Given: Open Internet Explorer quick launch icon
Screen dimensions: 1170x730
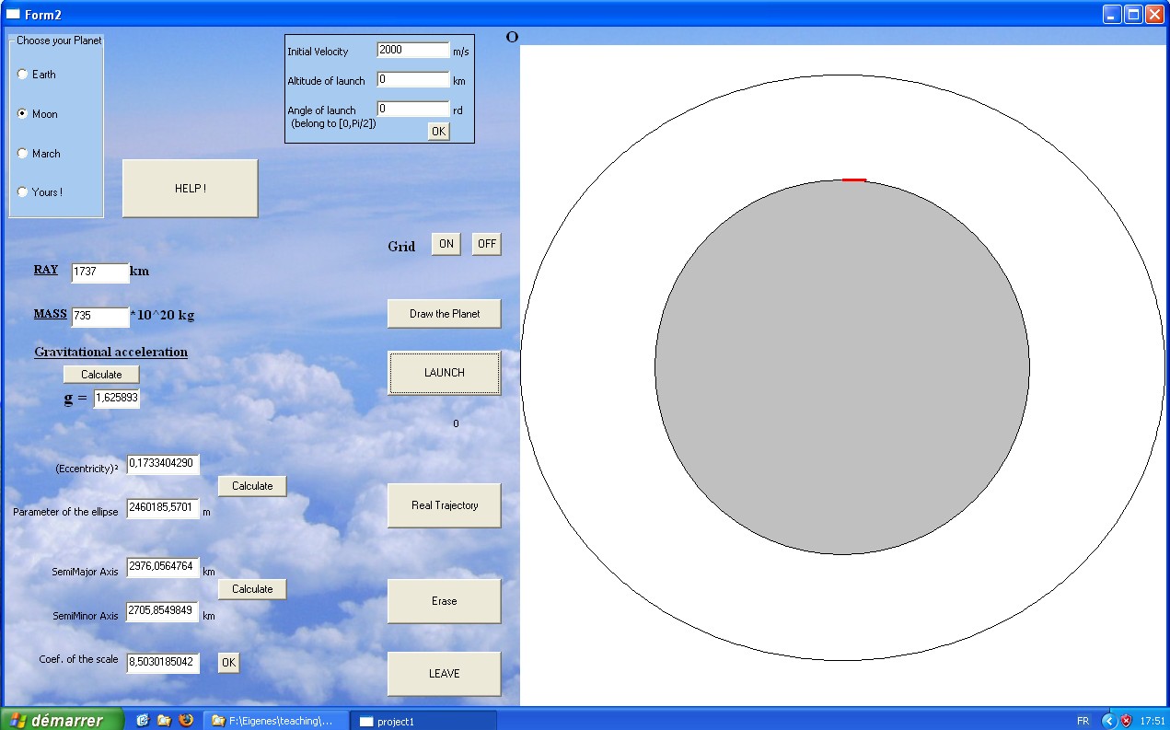Looking at the screenshot, I should coord(143,720).
